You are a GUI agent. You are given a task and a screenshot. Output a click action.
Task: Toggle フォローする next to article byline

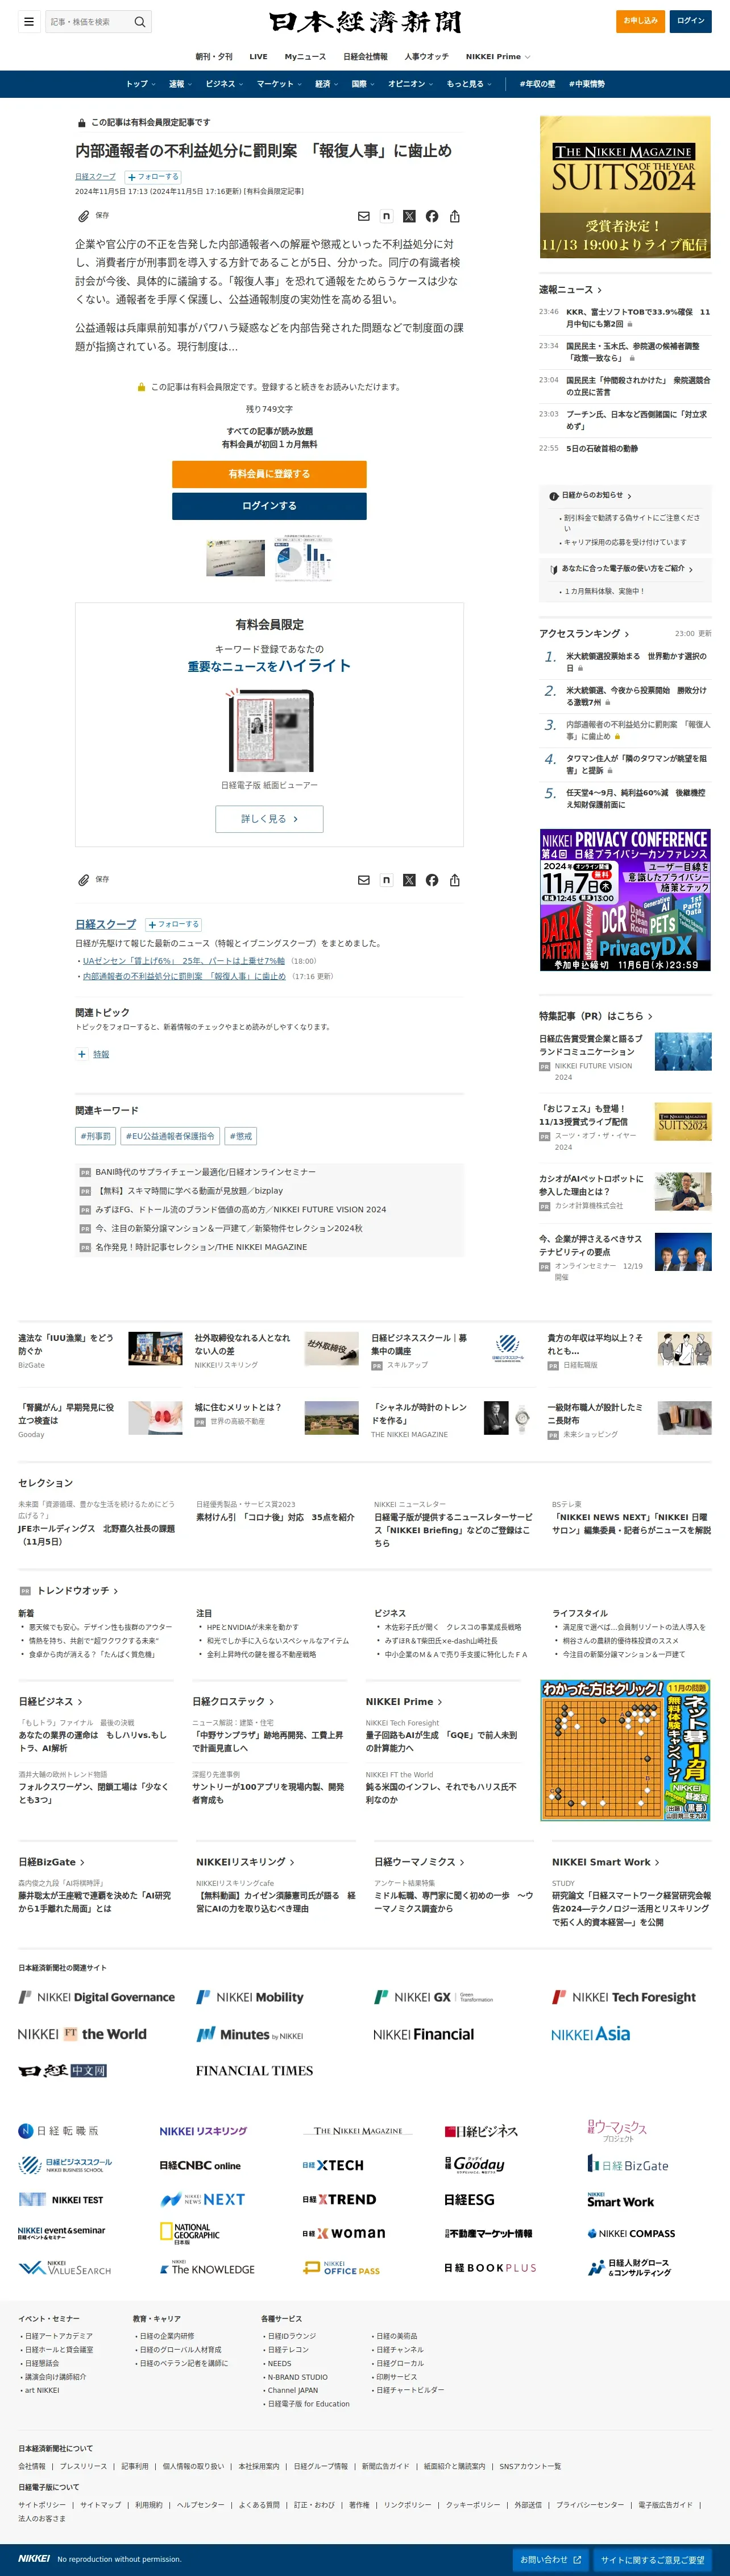pyautogui.click(x=153, y=177)
